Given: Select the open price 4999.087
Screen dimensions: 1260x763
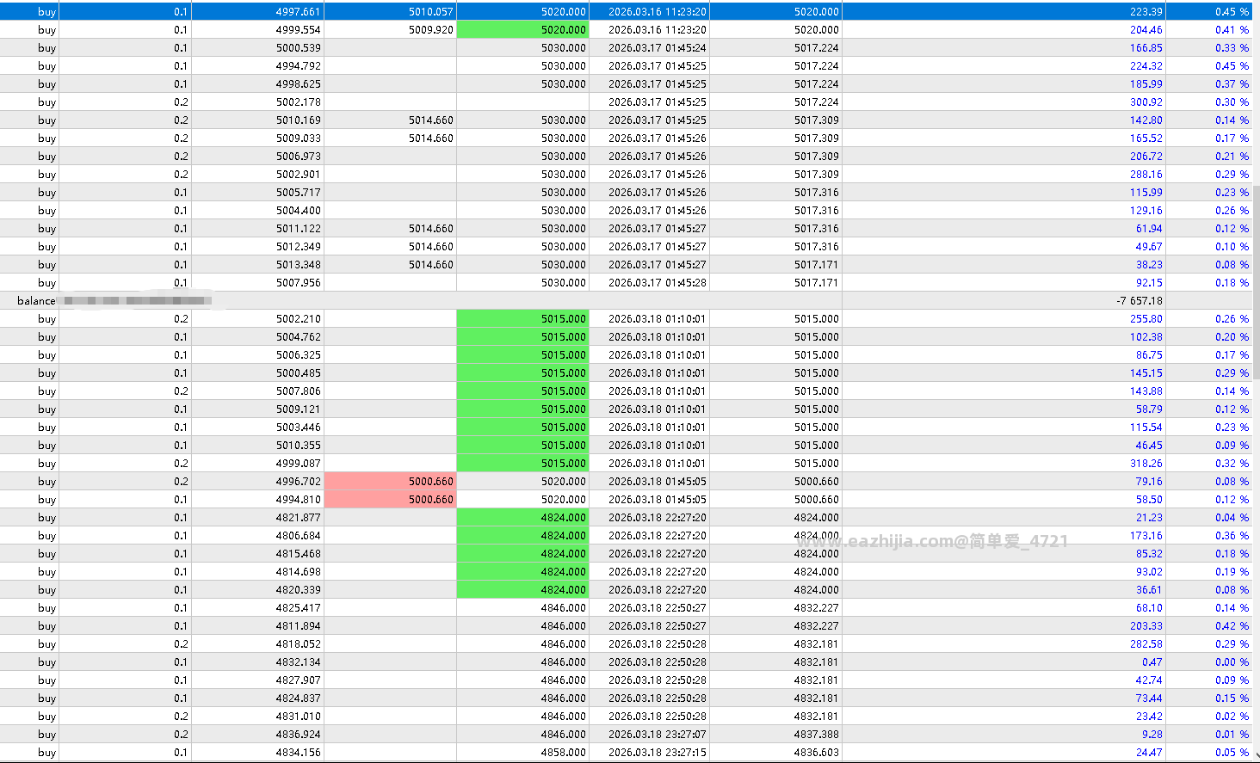Looking at the screenshot, I should (298, 464).
